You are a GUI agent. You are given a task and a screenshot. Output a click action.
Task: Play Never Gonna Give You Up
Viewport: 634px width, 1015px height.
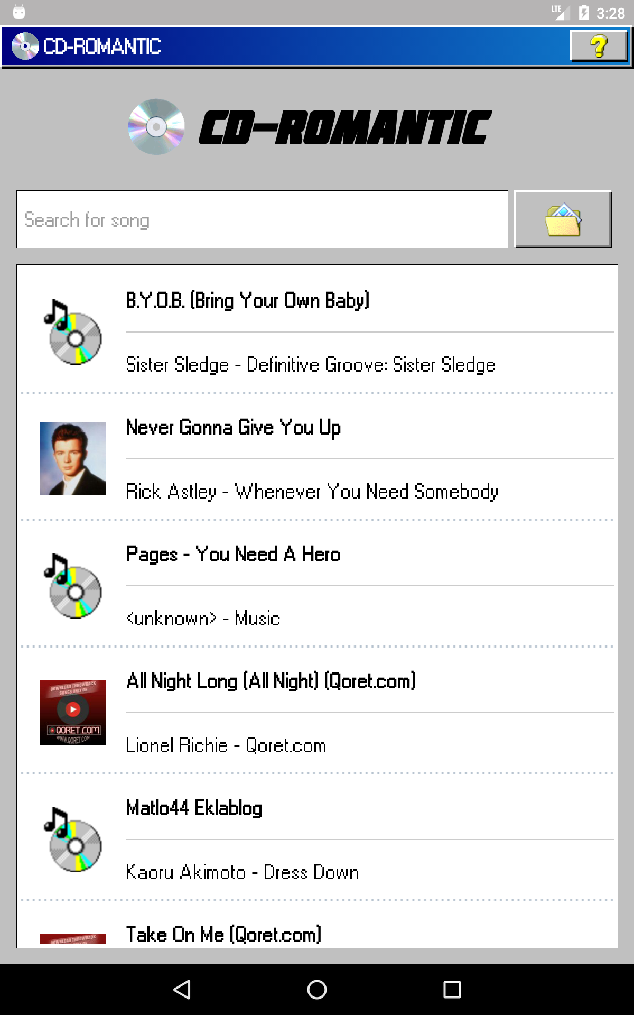[233, 427]
